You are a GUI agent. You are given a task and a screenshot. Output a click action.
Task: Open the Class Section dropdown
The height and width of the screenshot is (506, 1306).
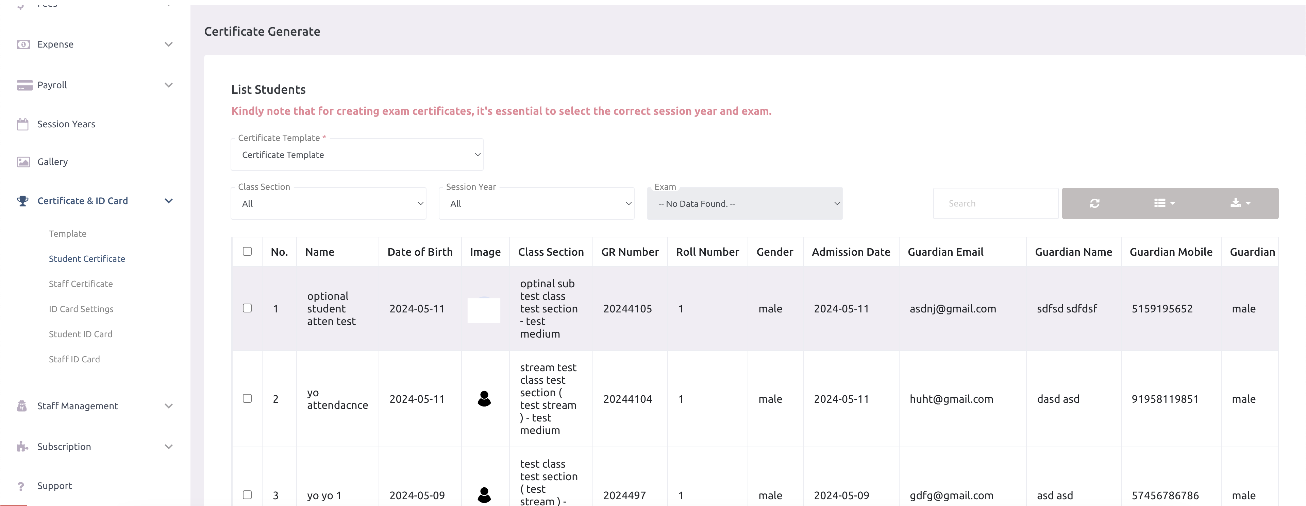point(329,204)
